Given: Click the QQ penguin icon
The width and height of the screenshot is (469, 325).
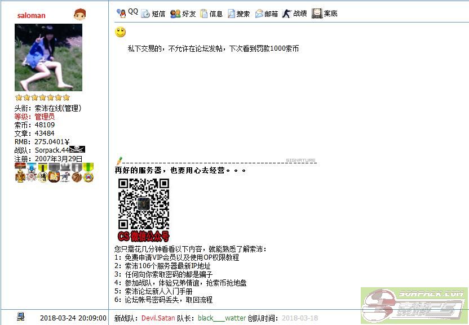Looking at the screenshot, I should [121, 13].
